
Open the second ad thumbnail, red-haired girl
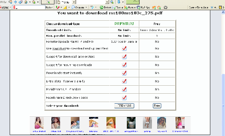coord(56,123)
